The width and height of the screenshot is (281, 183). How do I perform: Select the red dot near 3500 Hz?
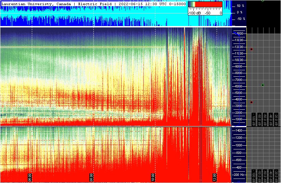coord(252,102)
